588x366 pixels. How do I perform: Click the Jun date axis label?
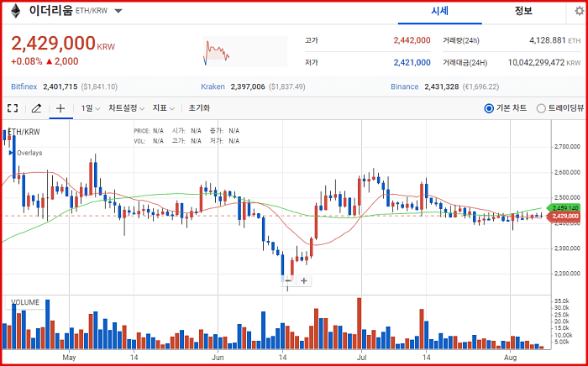(218, 358)
